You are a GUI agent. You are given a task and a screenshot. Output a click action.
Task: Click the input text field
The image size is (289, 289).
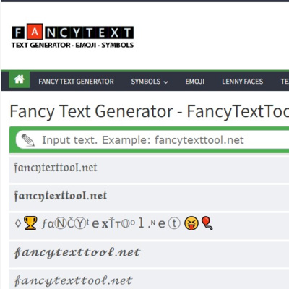point(152,140)
